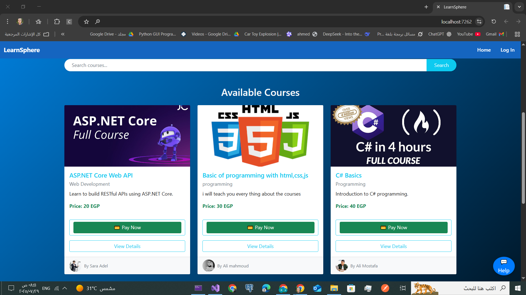Open pgAdmin elephant icon in taskbar

(x=249, y=288)
